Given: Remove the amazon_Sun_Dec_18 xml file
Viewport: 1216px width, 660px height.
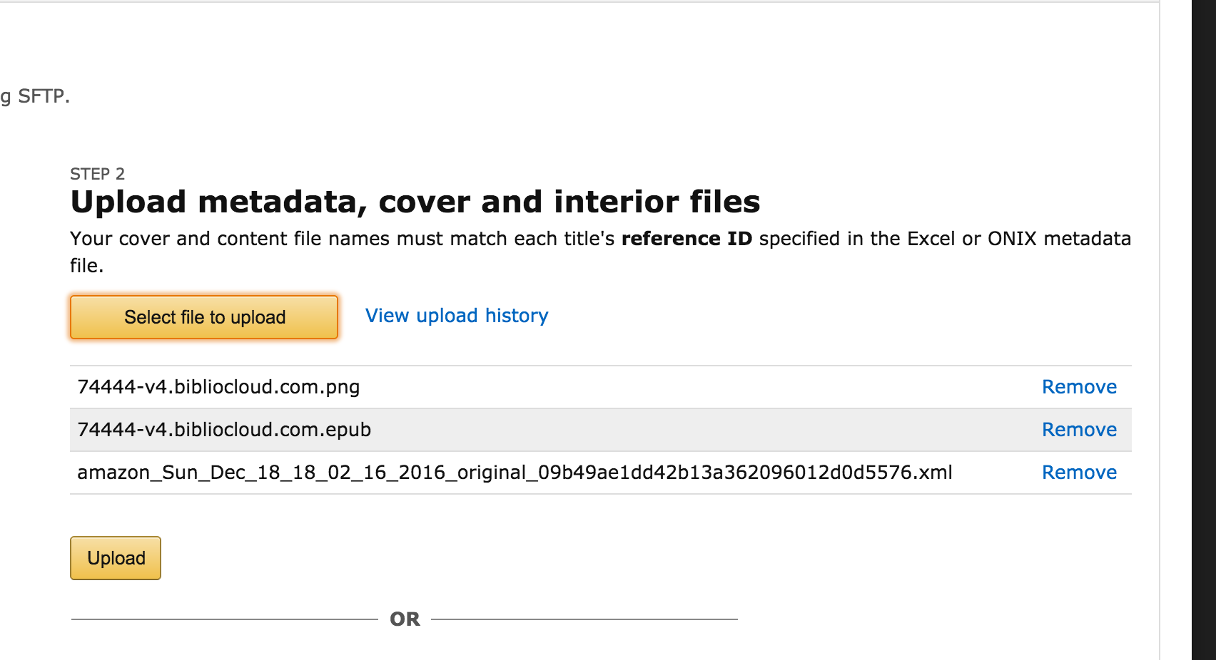Looking at the screenshot, I should 1079,473.
